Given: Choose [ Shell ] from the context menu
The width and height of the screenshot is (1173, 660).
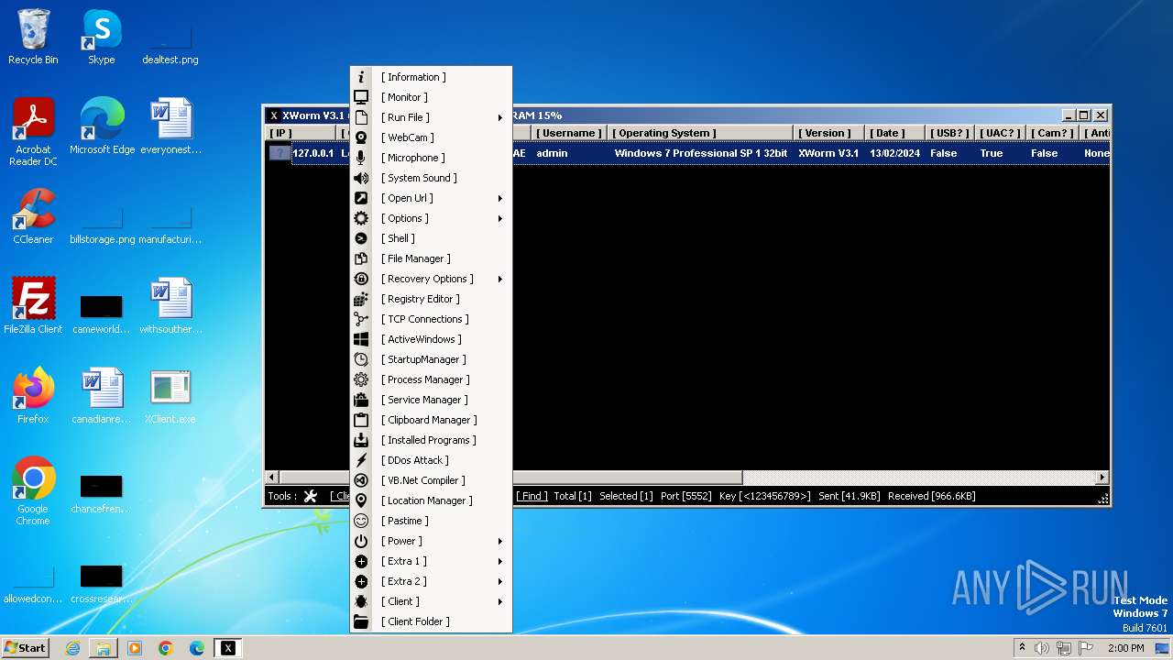Looking at the screenshot, I should click(431, 238).
